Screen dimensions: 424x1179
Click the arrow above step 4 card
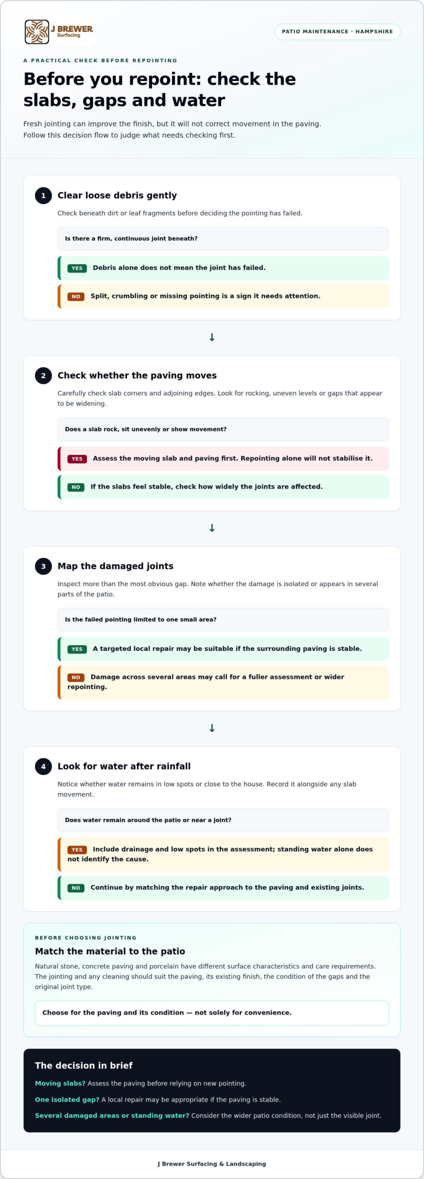tap(212, 728)
